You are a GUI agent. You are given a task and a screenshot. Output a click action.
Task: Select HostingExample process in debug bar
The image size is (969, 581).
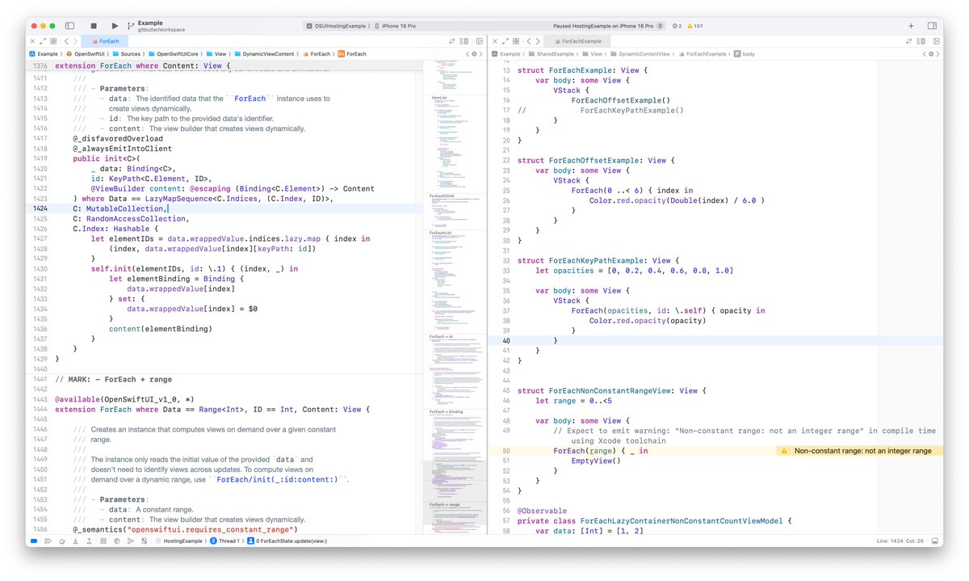(x=178, y=541)
